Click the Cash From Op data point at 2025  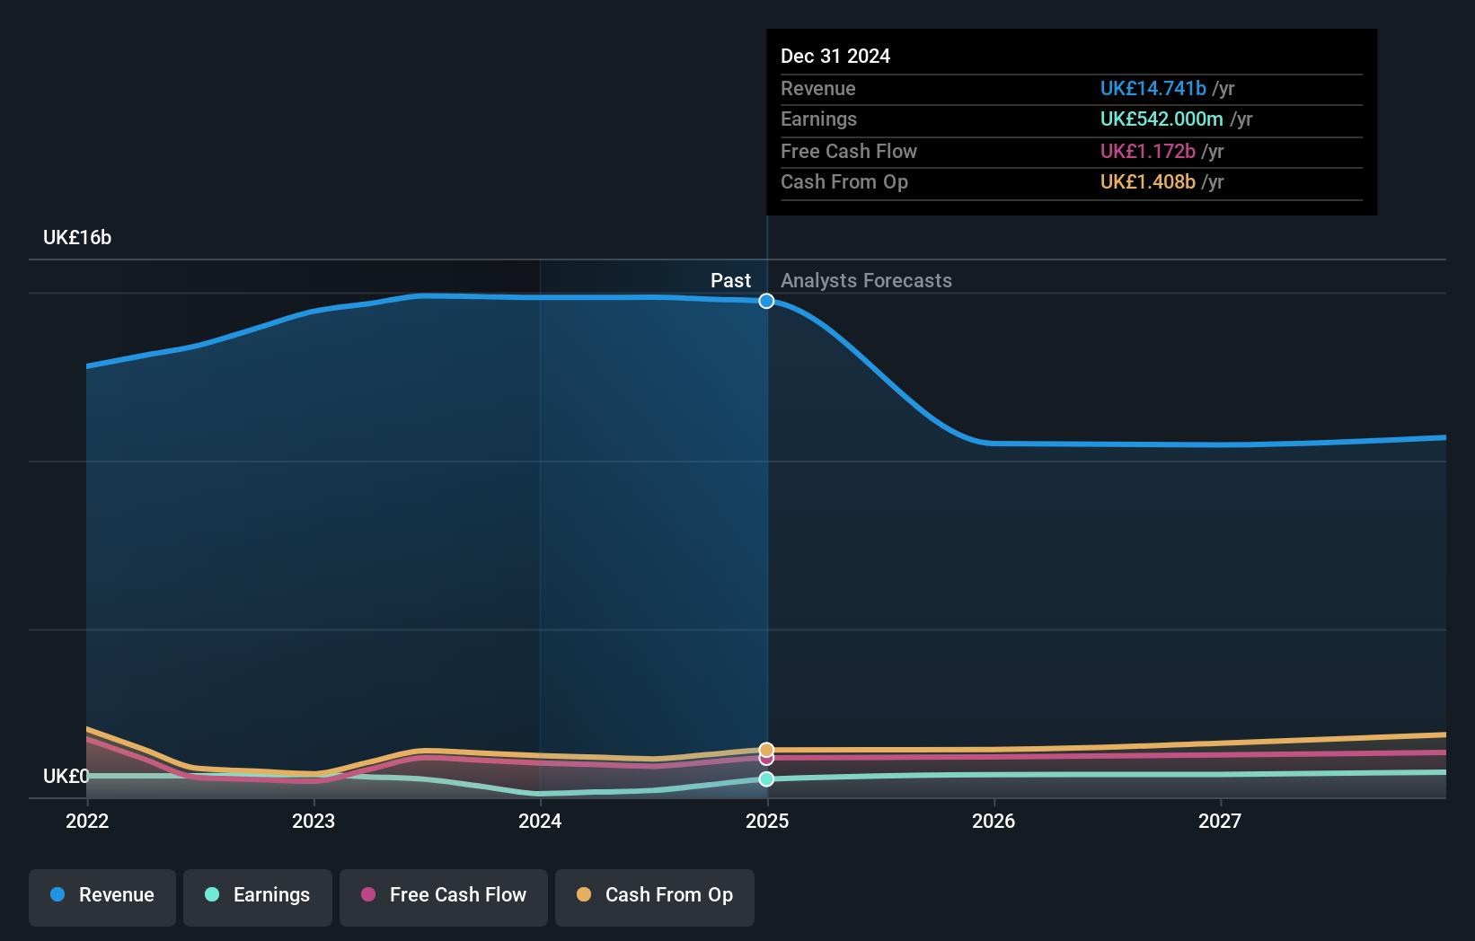coord(766,750)
